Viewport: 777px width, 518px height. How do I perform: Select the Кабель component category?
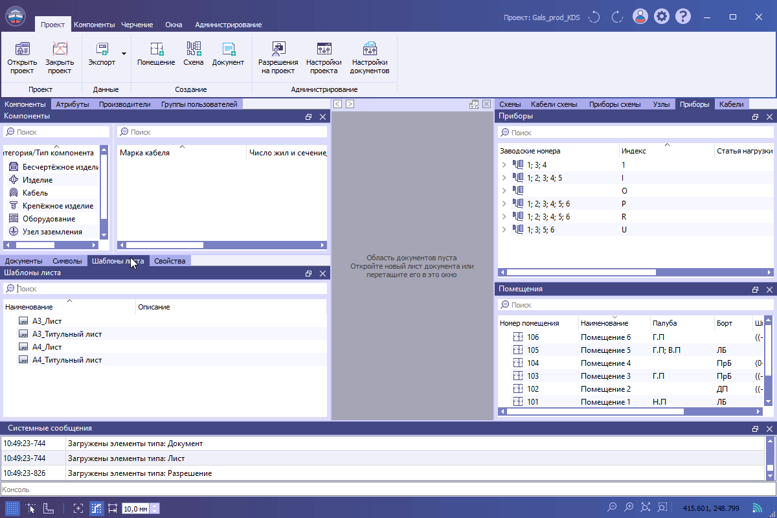tap(35, 193)
